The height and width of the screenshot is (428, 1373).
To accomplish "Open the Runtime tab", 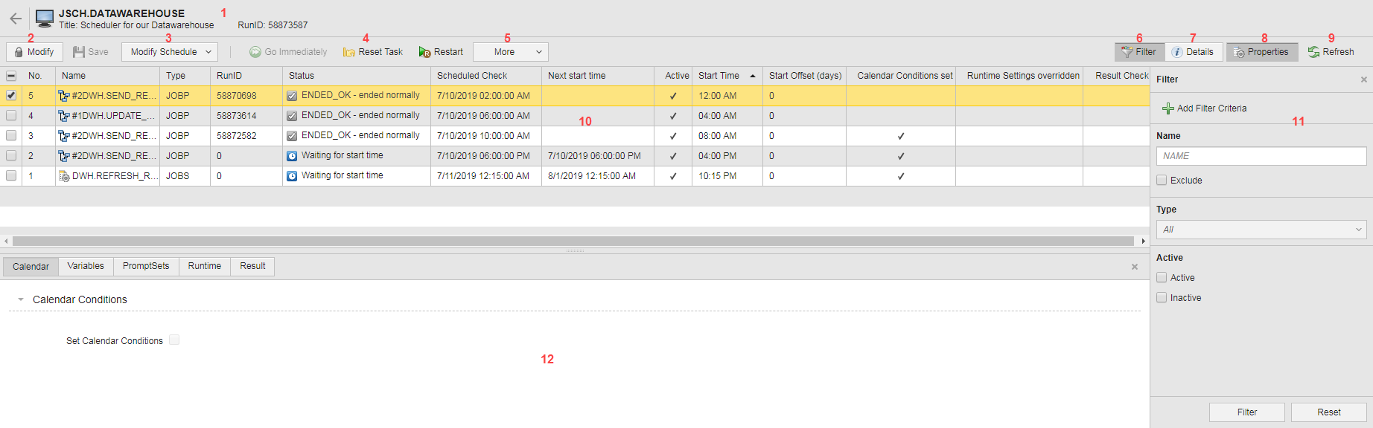I will point(204,266).
